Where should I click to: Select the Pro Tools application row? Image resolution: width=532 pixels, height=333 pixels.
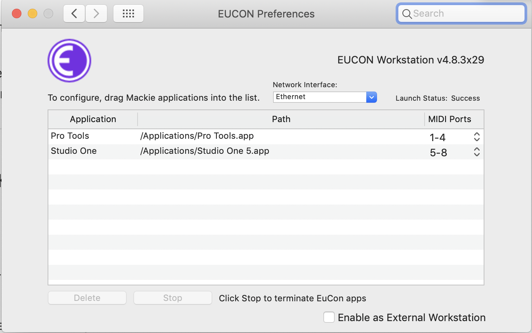[266, 137]
